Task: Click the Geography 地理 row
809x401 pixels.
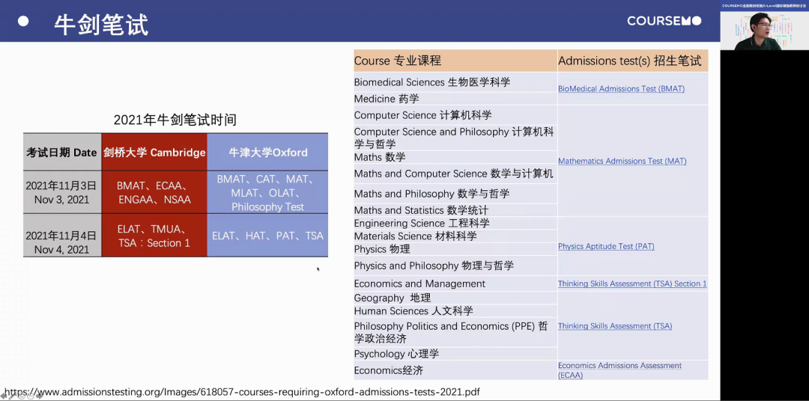Action: click(455, 298)
